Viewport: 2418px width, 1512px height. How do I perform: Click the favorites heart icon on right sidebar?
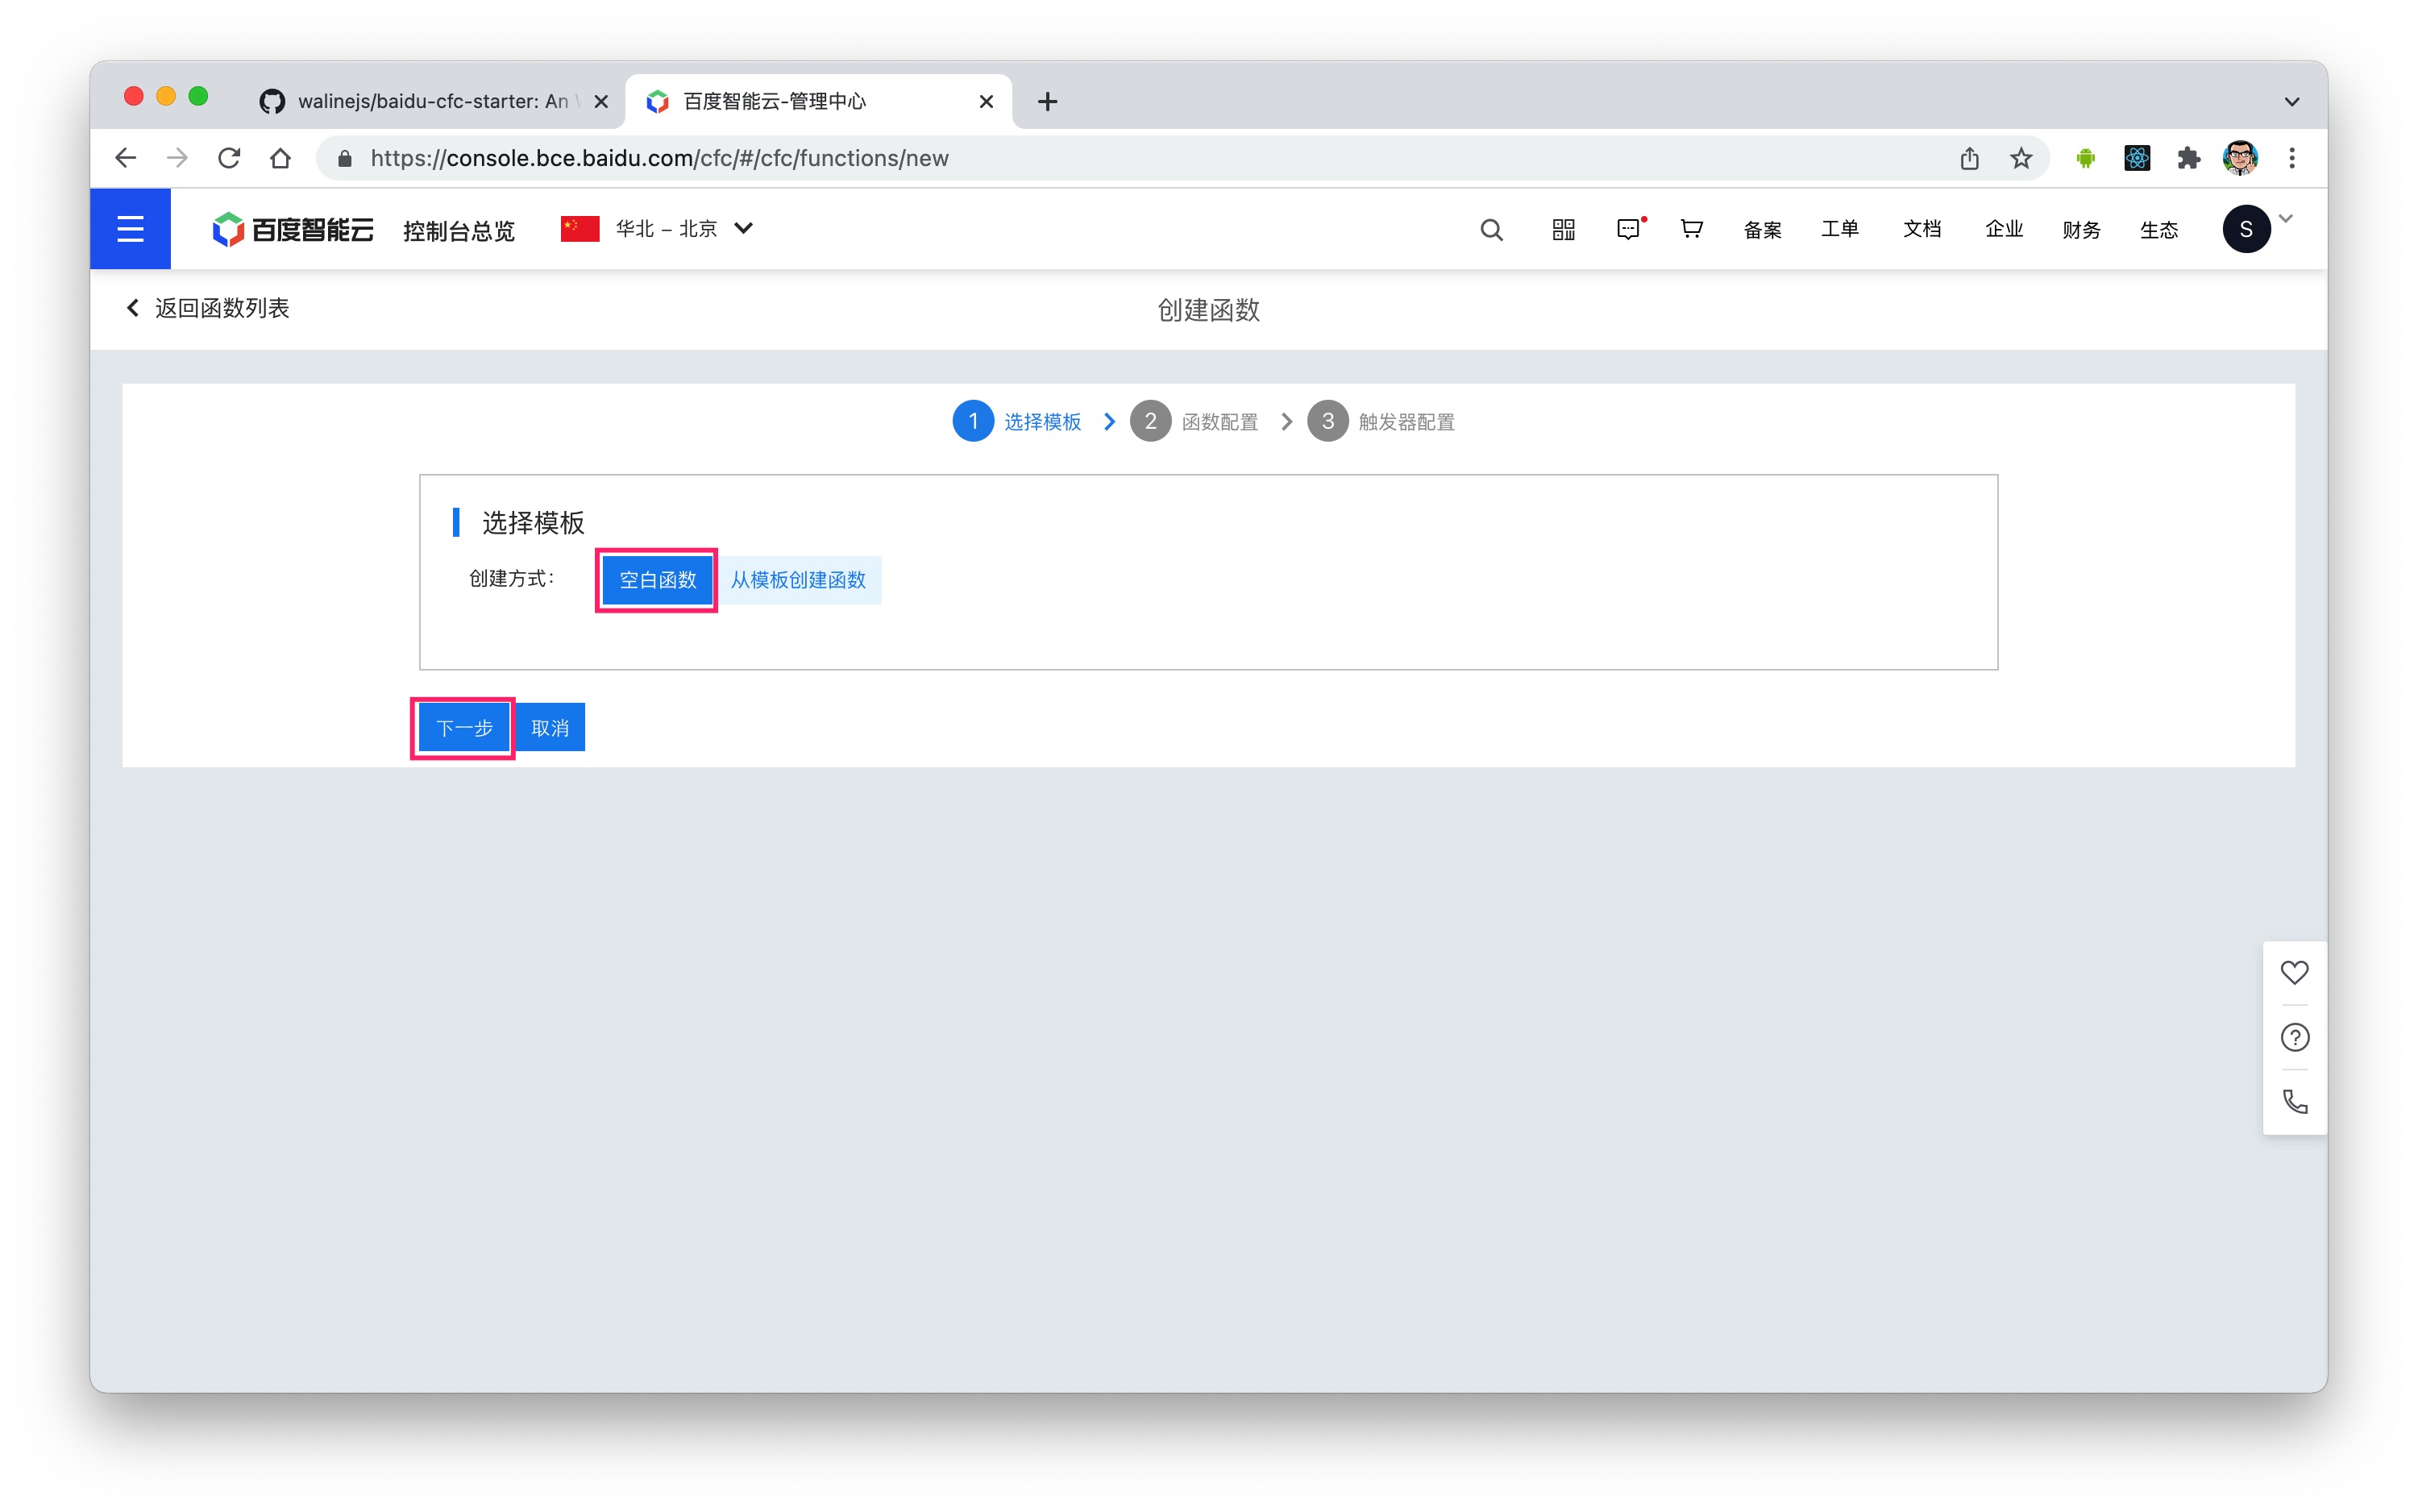2294,971
